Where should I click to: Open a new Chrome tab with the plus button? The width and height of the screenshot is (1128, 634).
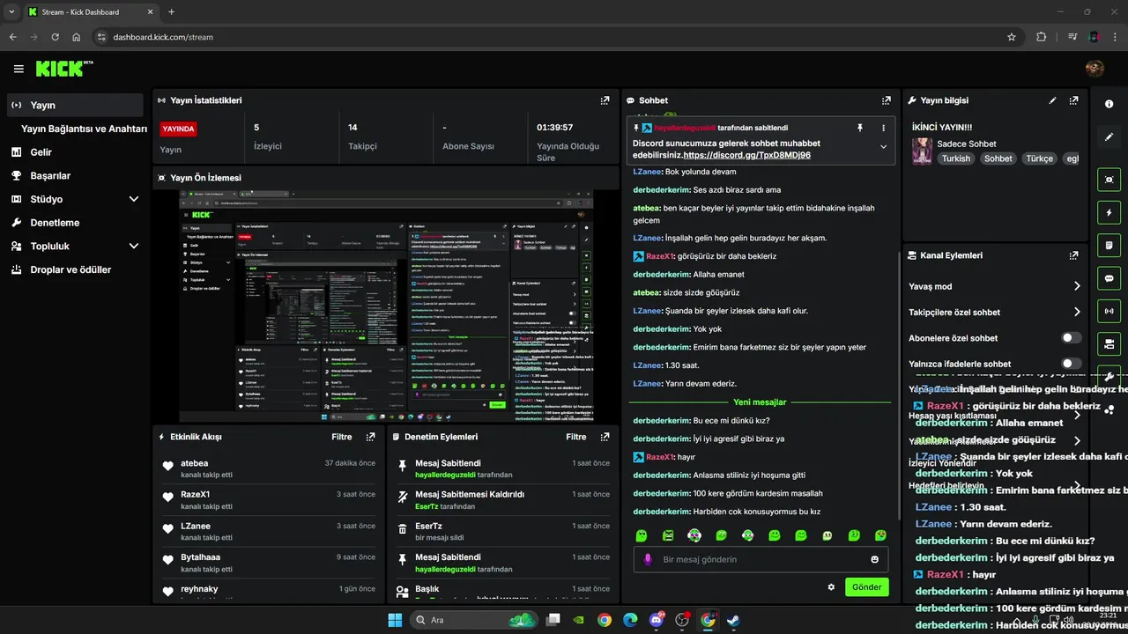pos(171,12)
